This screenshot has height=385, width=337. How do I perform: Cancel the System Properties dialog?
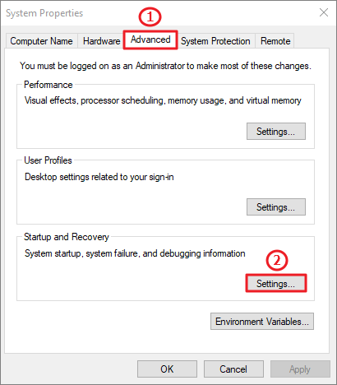click(233, 369)
